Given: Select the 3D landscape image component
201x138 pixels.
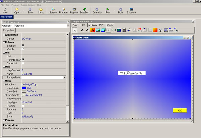Looking at the screenshot, I should tap(103, 30).
